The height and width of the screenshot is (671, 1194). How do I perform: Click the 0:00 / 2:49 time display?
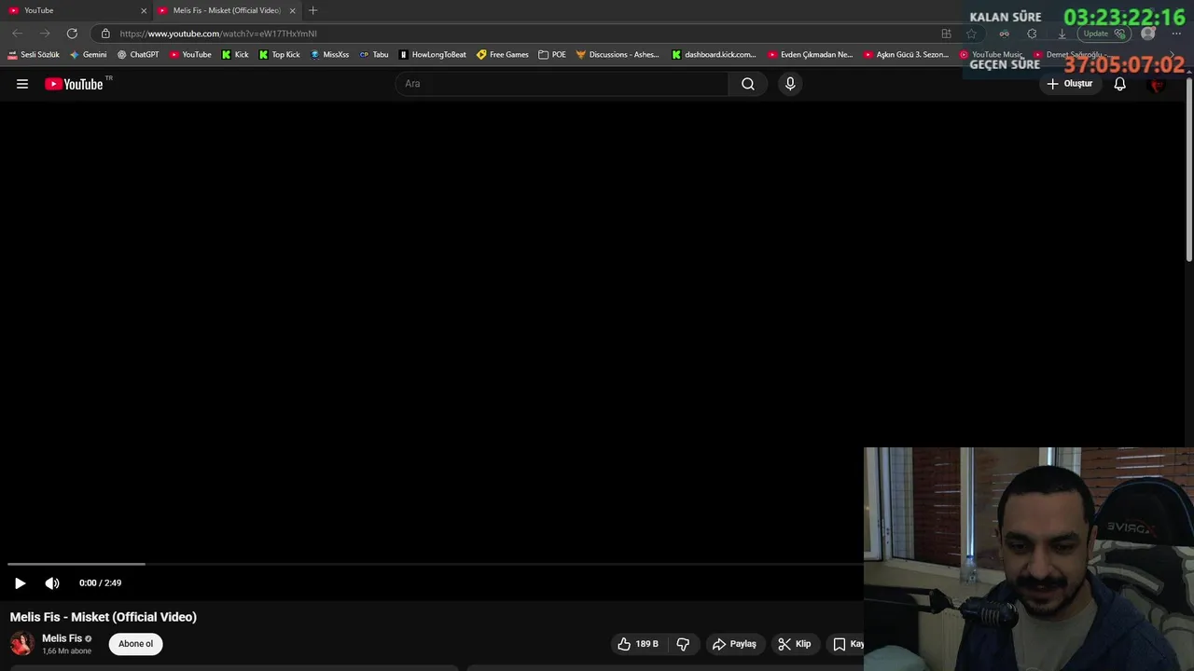tap(100, 583)
